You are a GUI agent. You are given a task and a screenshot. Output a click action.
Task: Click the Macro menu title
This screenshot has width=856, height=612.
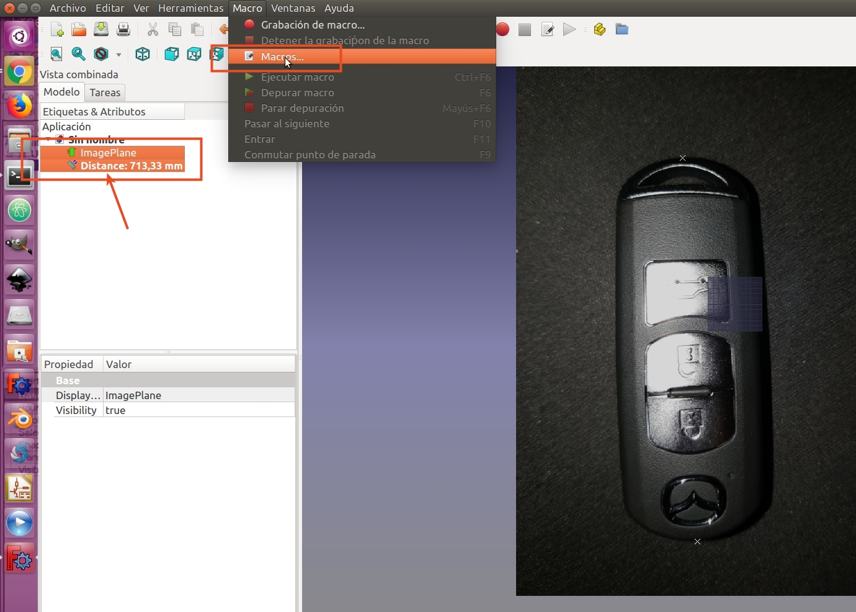[x=247, y=8]
